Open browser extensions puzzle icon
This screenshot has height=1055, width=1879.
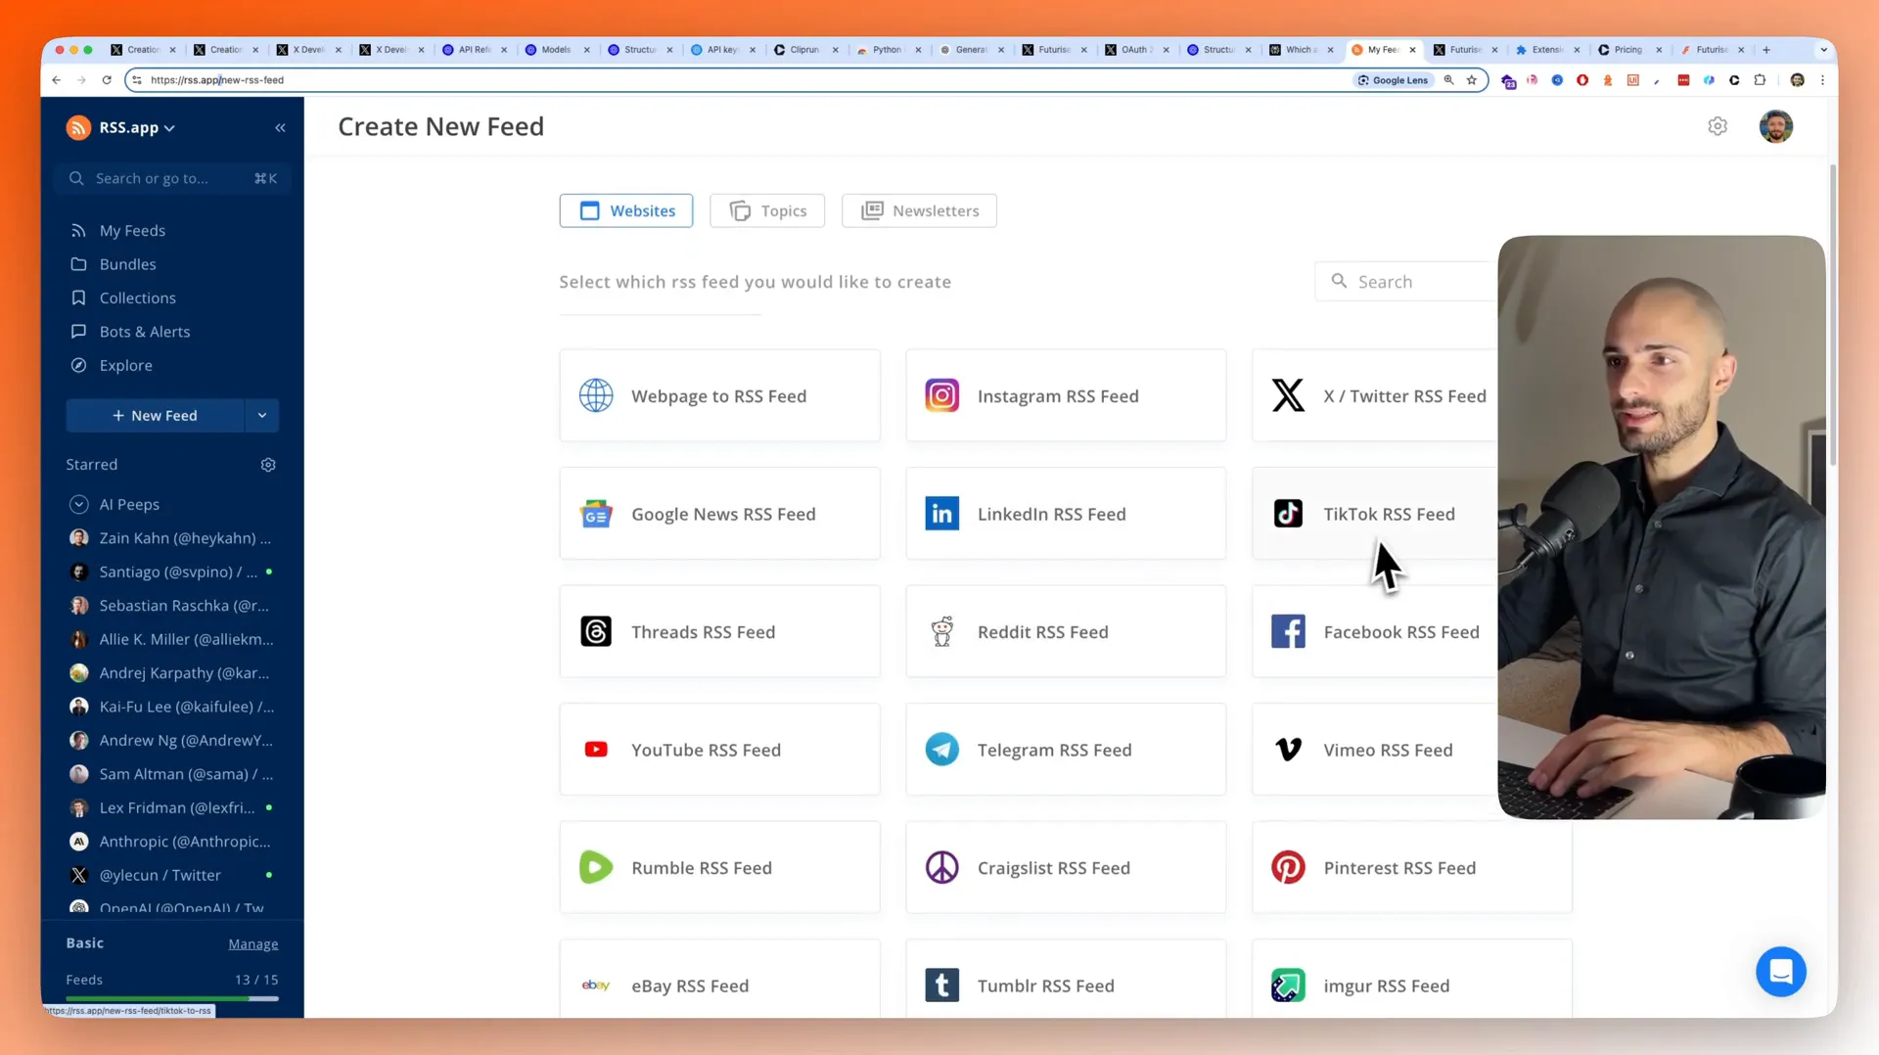[1760, 80]
